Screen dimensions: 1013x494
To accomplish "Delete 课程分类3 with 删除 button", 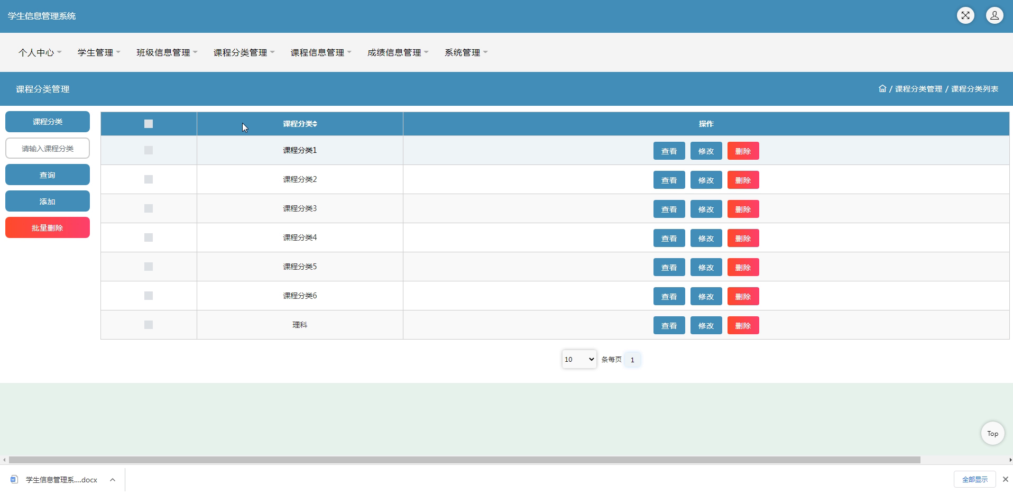I will click(743, 209).
